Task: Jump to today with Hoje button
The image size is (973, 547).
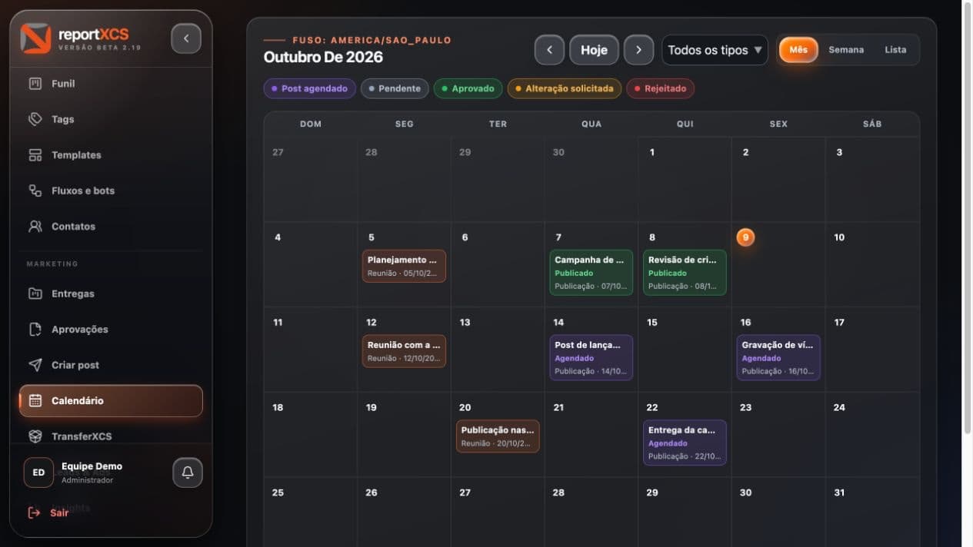Action: pos(594,50)
